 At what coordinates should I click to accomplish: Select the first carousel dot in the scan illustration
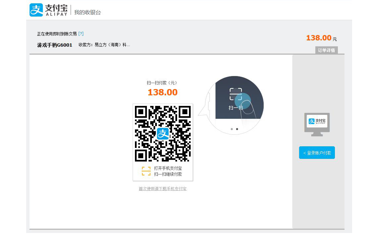point(232,129)
